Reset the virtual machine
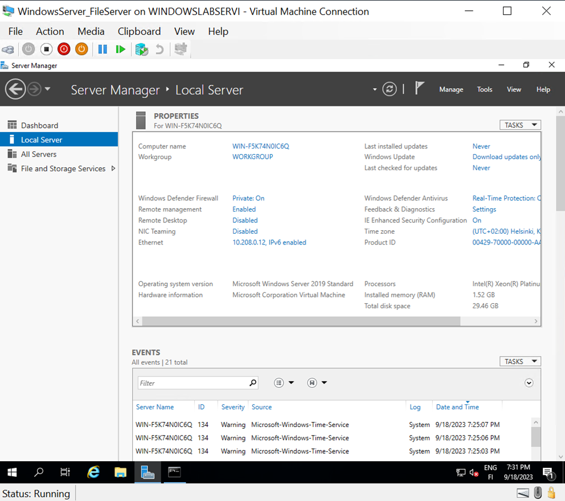The width and height of the screenshot is (565, 501). (x=120, y=49)
